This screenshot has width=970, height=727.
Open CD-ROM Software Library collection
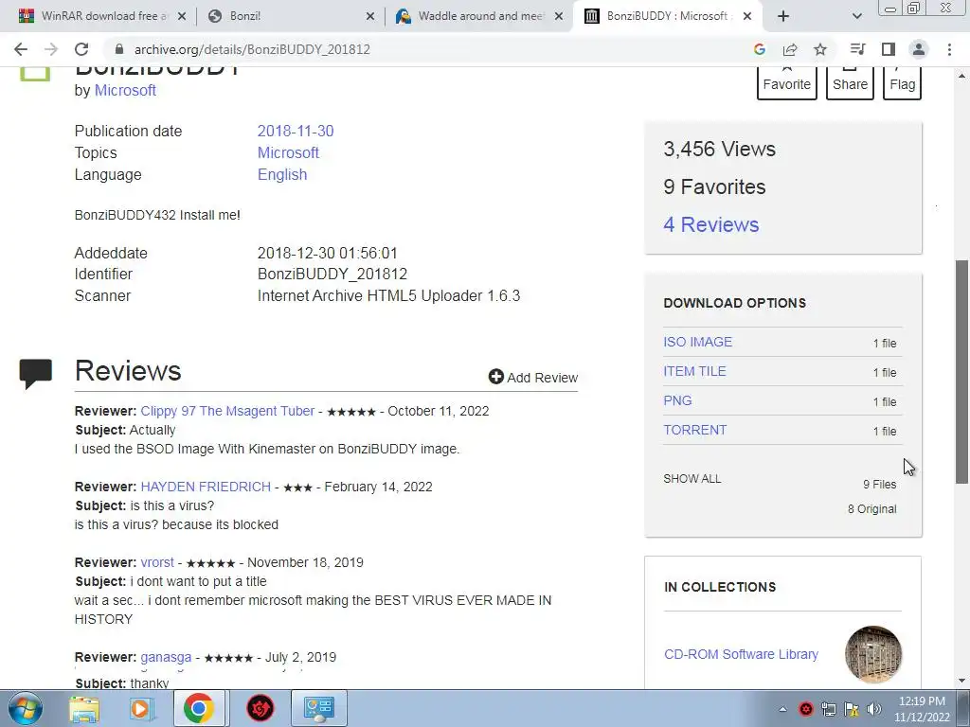pos(741,654)
